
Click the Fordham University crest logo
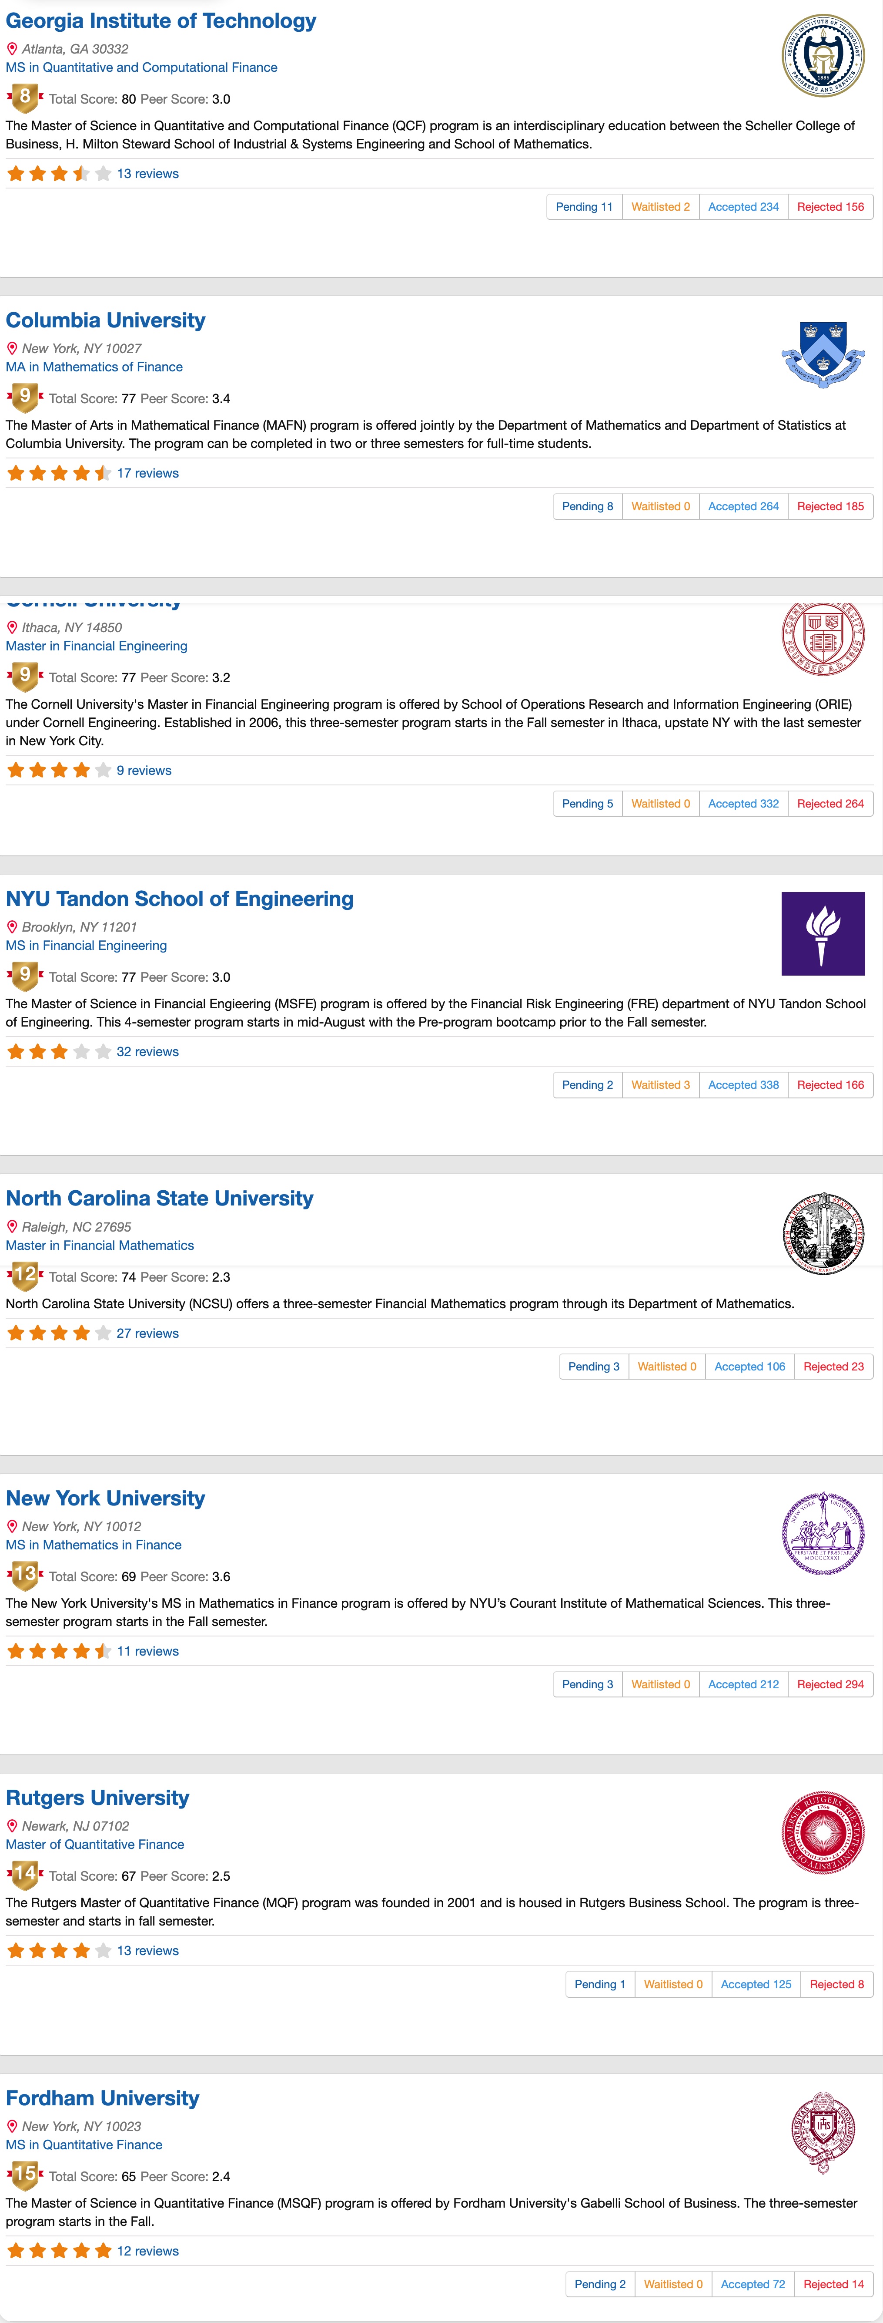click(823, 2132)
